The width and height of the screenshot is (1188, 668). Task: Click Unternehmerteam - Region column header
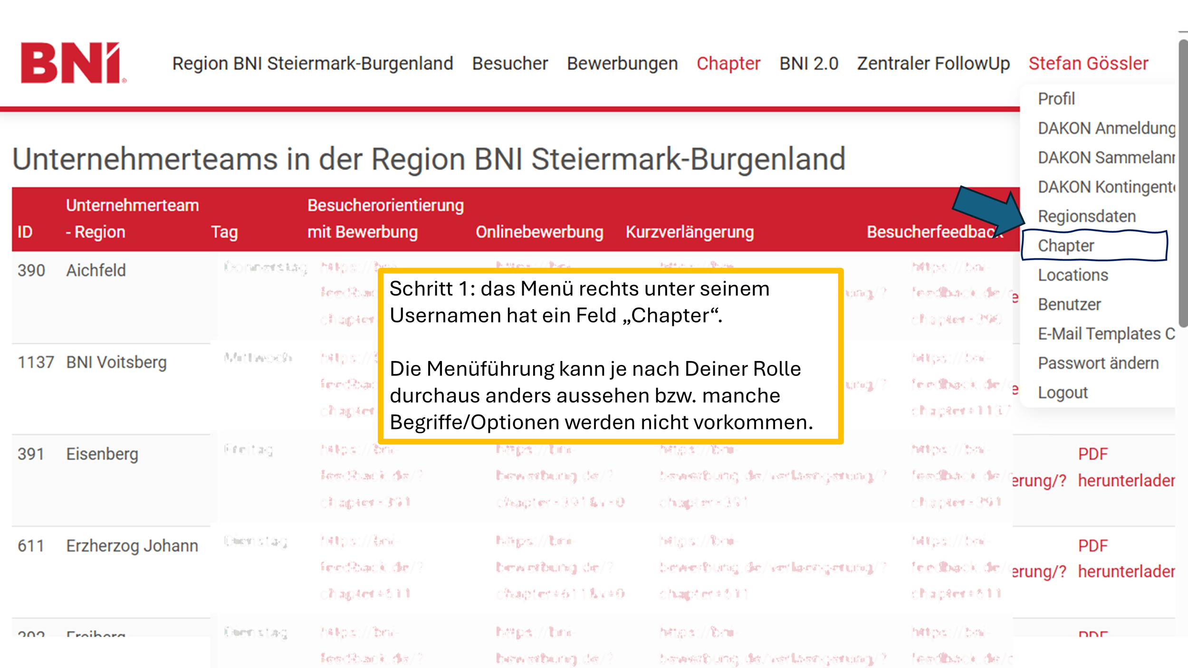(132, 219)
